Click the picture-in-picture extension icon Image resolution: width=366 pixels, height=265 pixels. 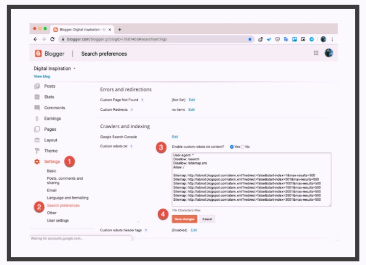(303, 39)
